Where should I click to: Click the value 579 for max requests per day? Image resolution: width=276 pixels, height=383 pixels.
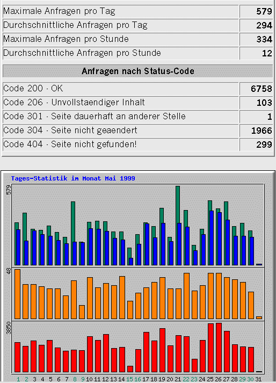tap(264, 11)
